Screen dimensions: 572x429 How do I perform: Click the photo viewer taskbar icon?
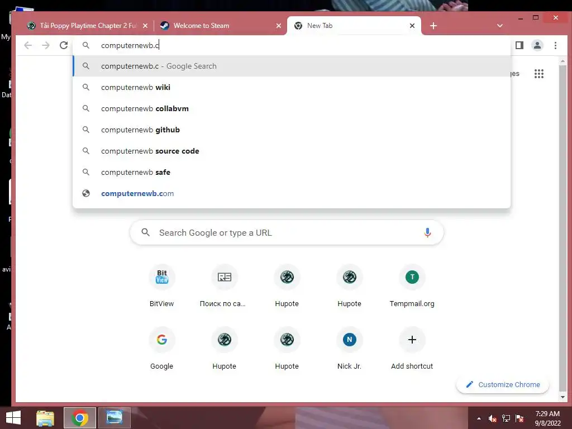coord(114,418)
